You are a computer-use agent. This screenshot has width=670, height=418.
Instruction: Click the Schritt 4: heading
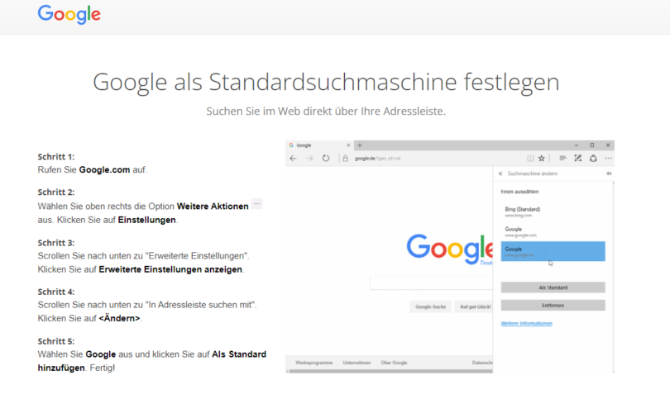(x=56, y=292)
